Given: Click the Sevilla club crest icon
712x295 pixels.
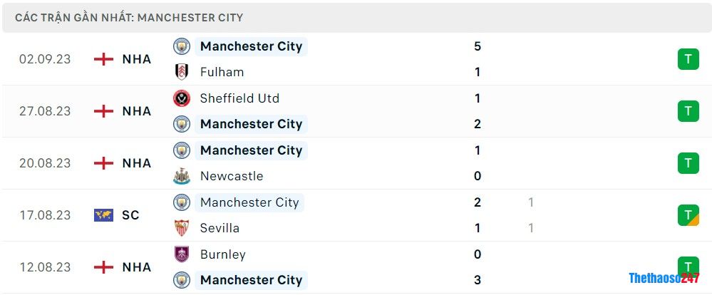Looking at the screenshot, I should point(182,228).
